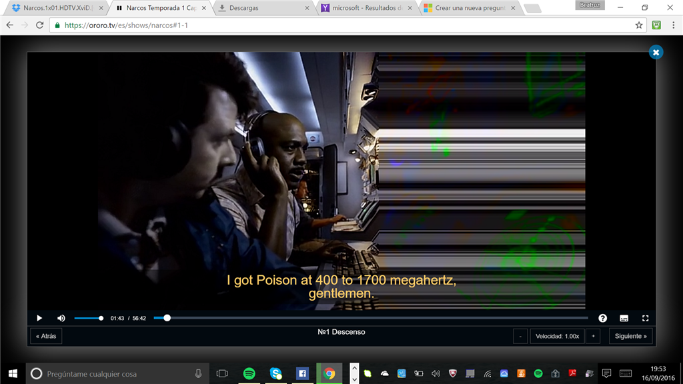Open the touch keyboard
The image size is (683, 384).
[x=626, y=373]
